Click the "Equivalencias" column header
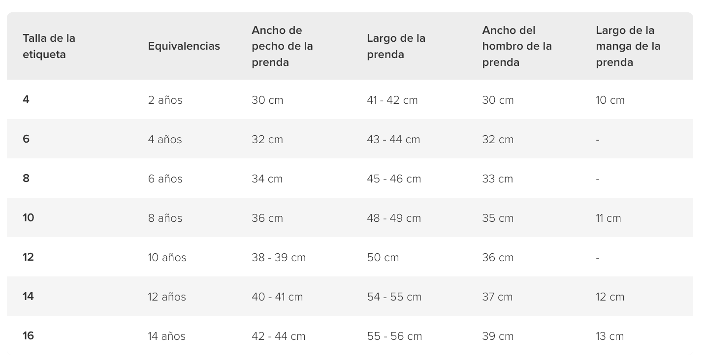The width and height of the screenshot is (705, 362). (184, 46)
